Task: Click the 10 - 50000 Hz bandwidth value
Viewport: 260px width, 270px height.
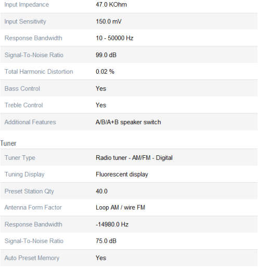Action: pyautogui.click(x=115, y=38)
